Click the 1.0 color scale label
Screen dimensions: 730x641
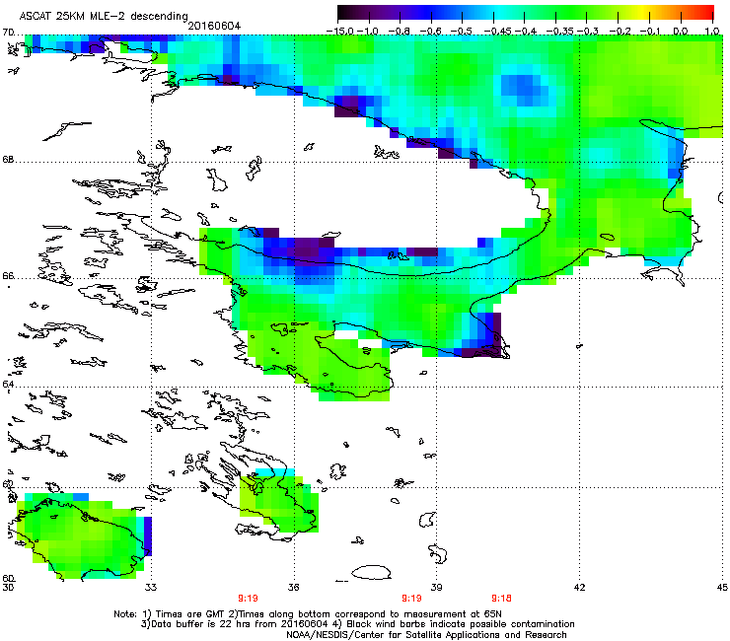click(x=712, y=32)
